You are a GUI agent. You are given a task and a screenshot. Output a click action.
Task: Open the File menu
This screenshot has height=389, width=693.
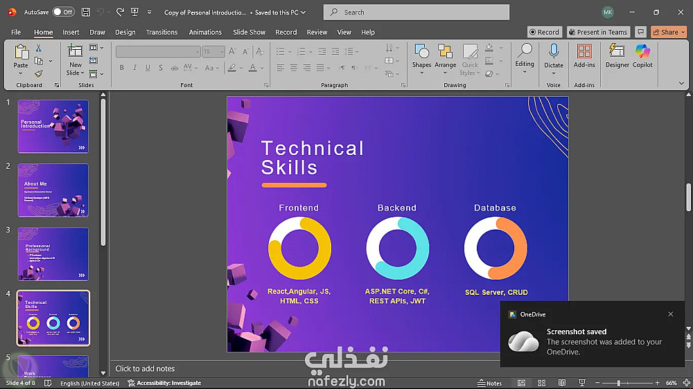(16, 32)
